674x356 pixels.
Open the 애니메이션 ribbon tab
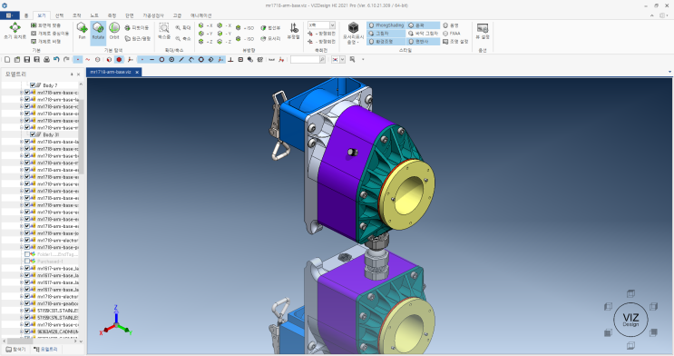point(200,15)
